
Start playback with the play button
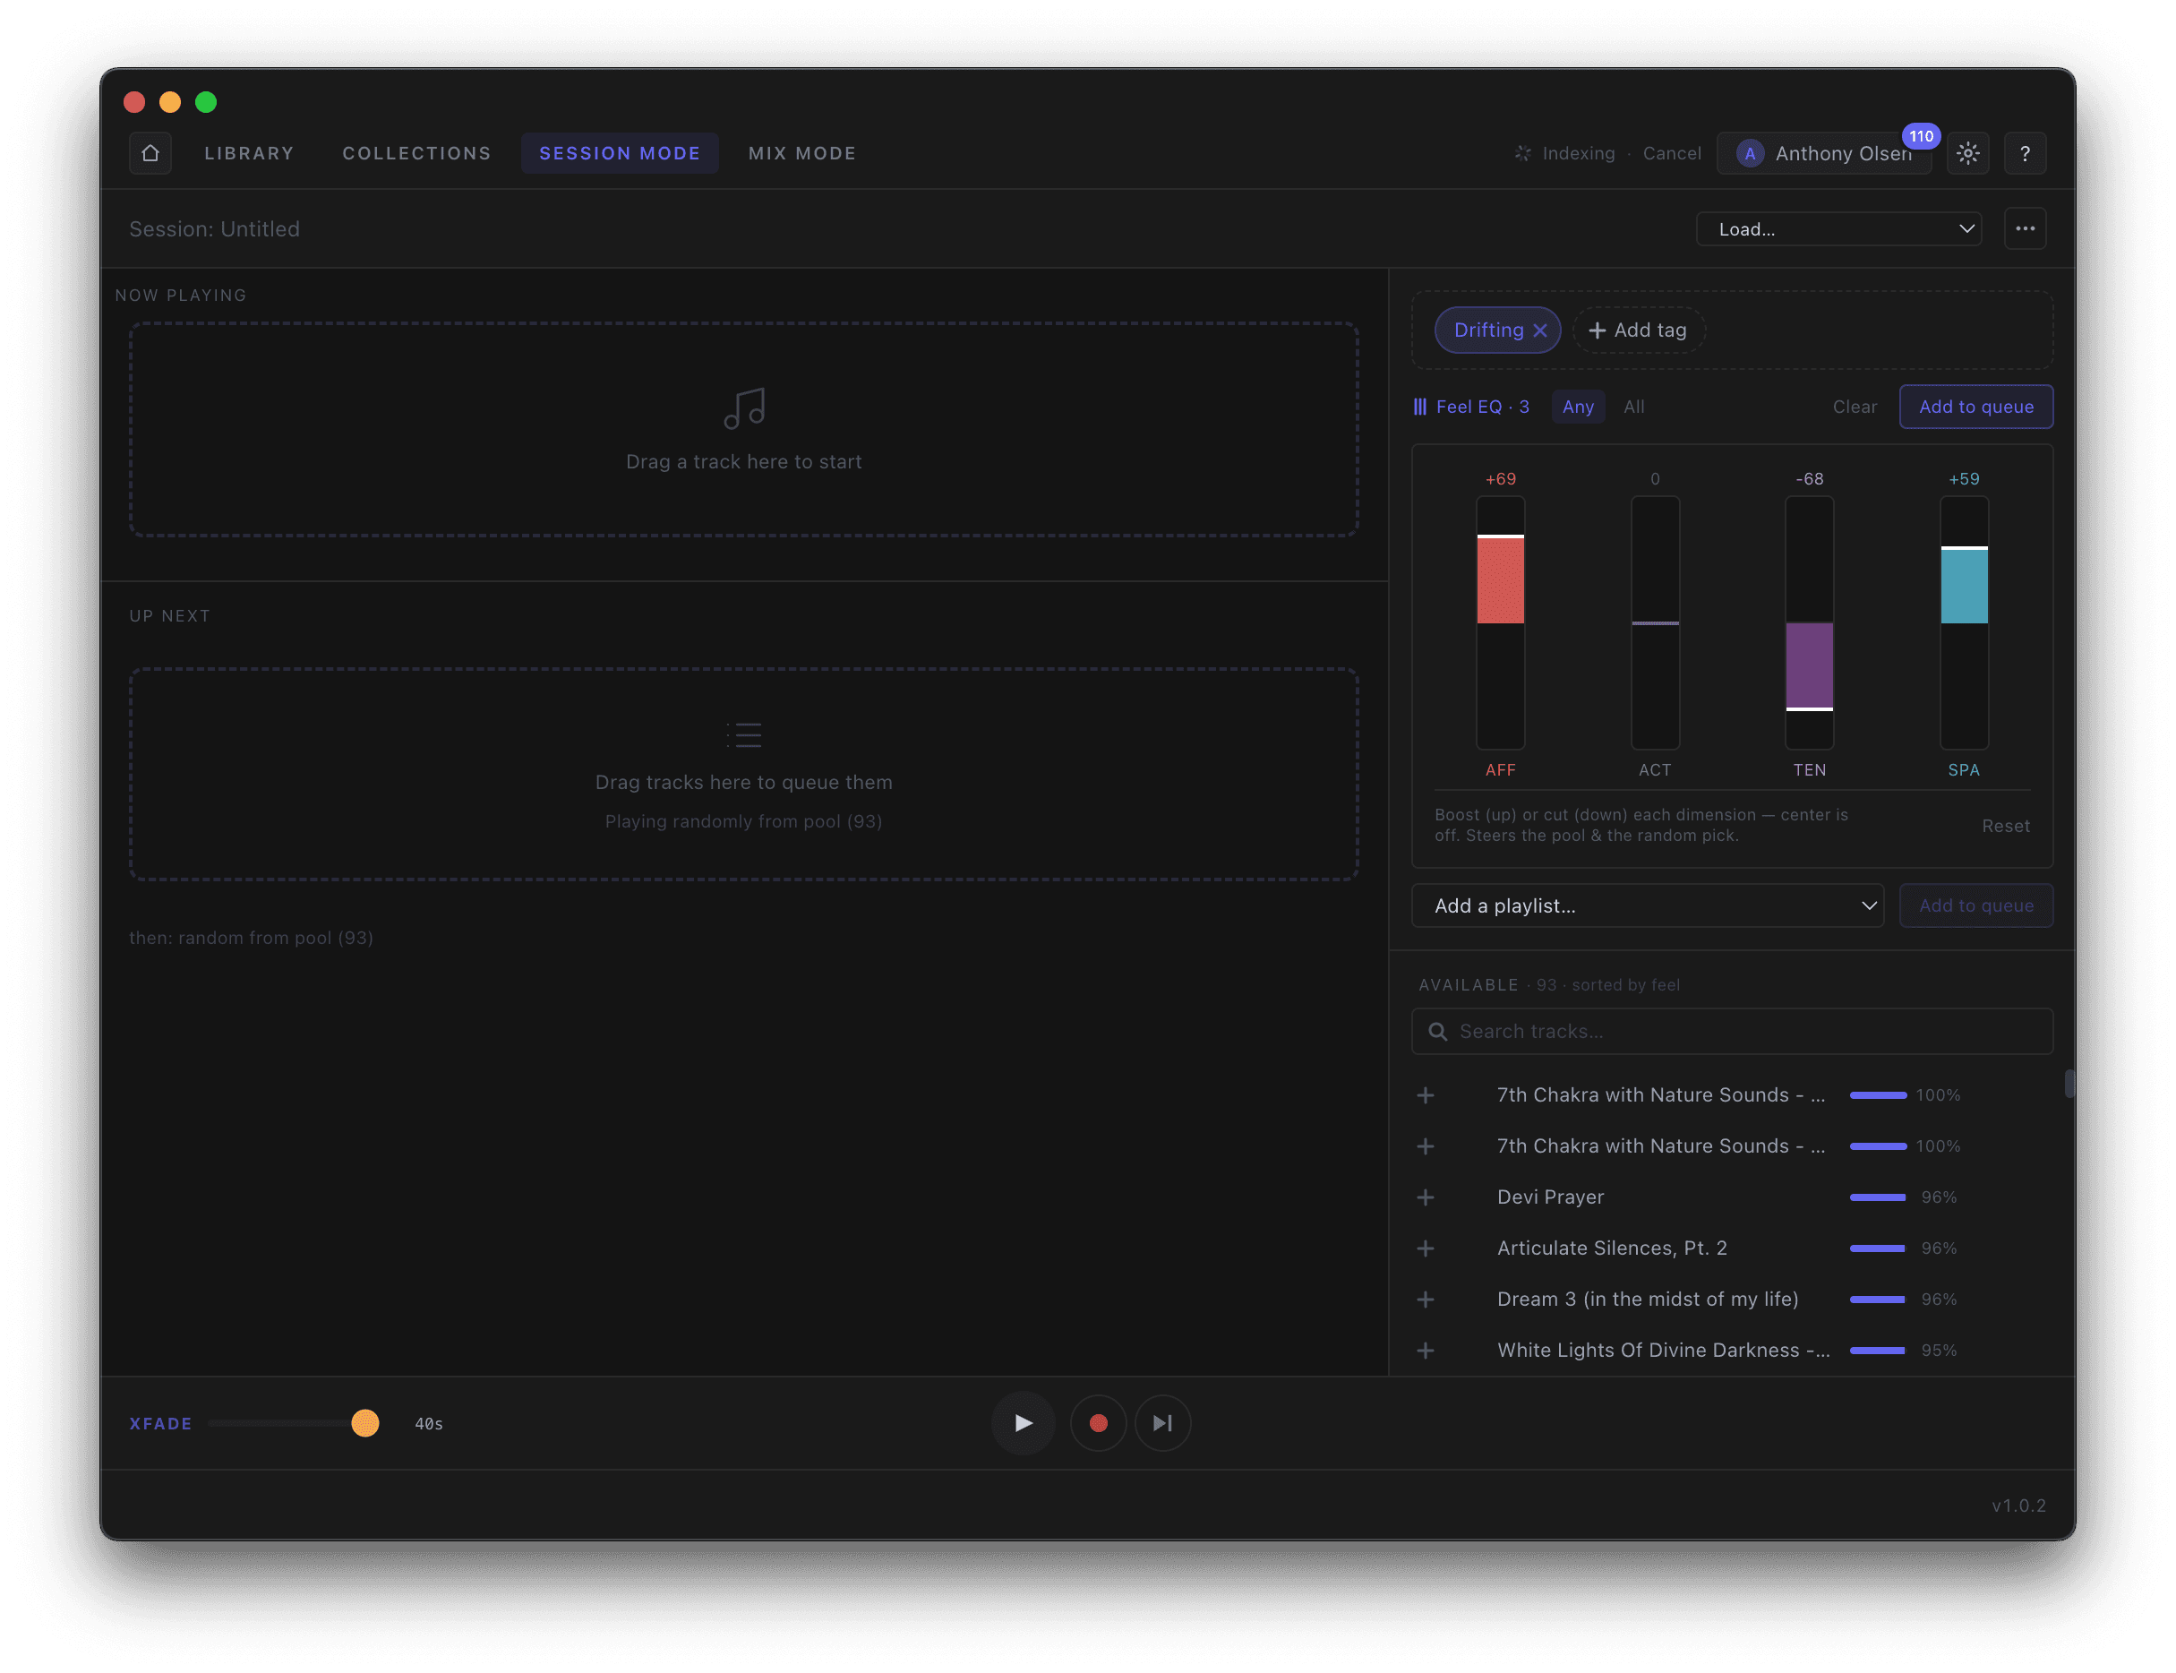(x=1024, y=1423)
